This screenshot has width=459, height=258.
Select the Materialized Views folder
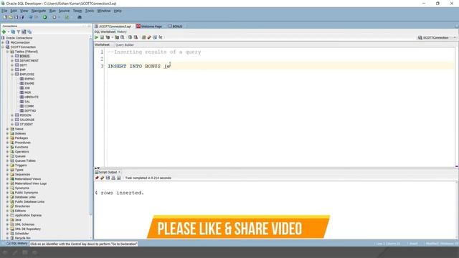[x=28, y=179]
